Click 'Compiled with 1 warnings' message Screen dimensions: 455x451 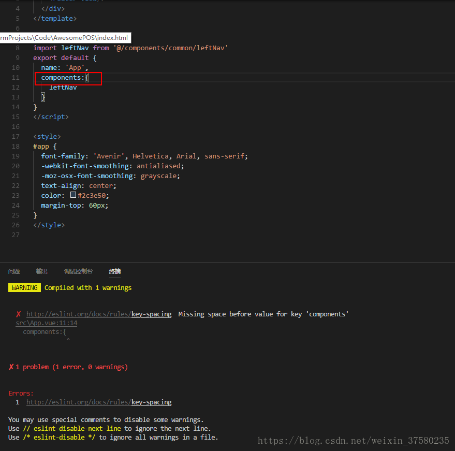pyautogui.click(x=88, y=287)
